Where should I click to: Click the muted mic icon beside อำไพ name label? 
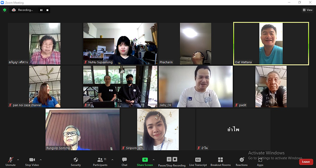(199, 148)
